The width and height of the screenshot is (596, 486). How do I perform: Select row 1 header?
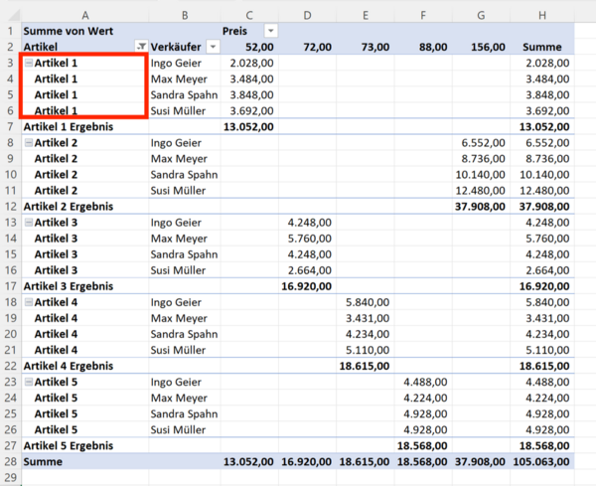tap(10, 31)
